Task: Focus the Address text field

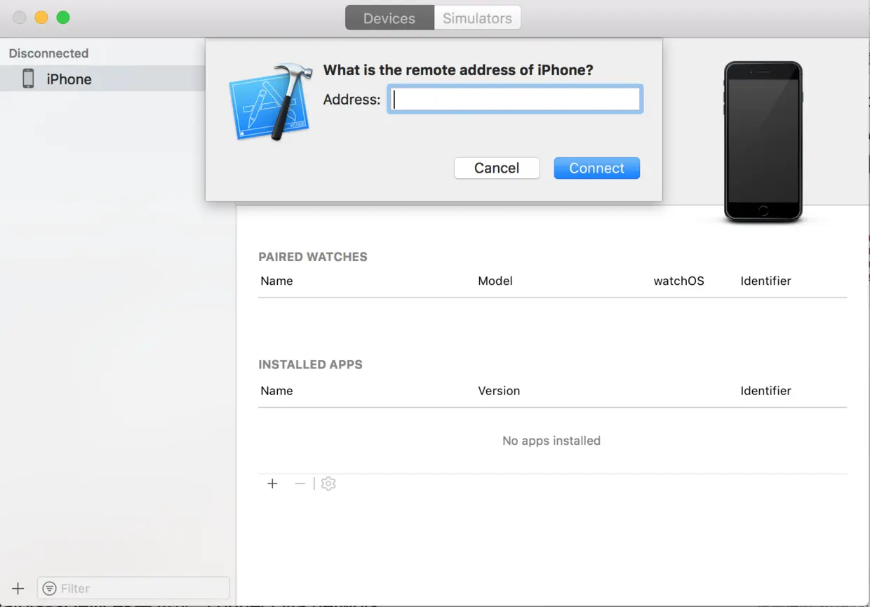Action: click(x=515, y=100)
